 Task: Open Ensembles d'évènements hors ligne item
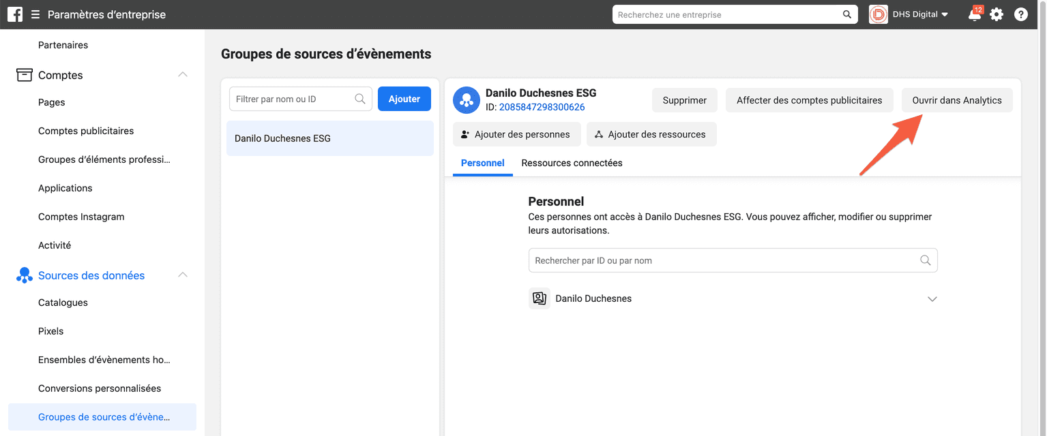[x=104, y=360]
